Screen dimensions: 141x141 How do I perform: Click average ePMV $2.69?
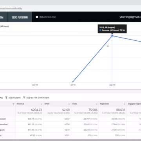point(66,110)
